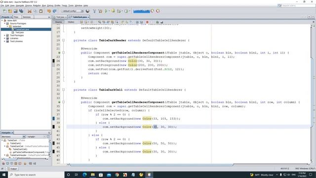Click the Clean and Build Project icon
The image size is (316, 178).
coord(100,11)
